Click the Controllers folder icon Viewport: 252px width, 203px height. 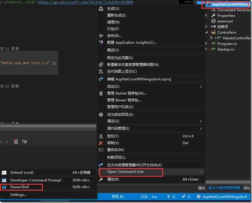[x=213, y=32]
